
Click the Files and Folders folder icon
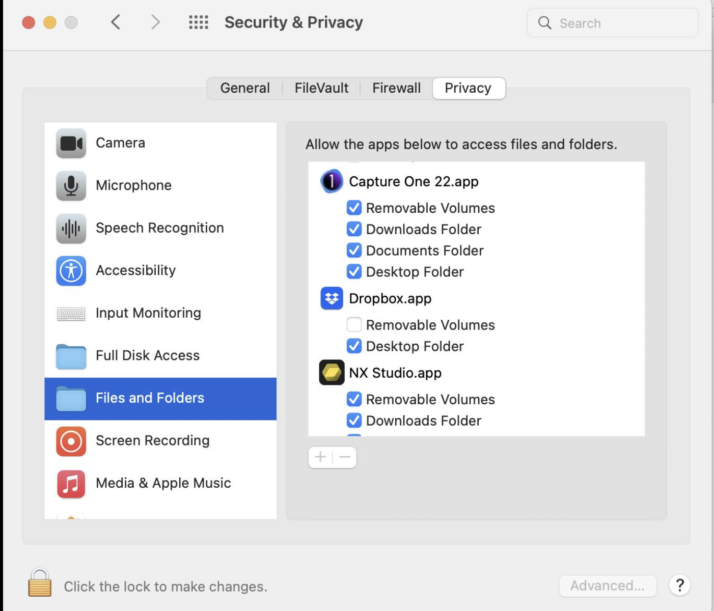pyautogui.click(x=71, y=399)
